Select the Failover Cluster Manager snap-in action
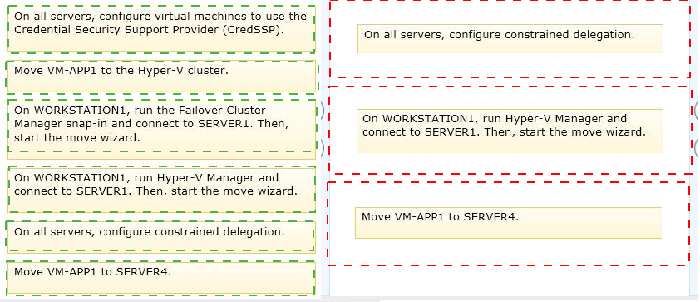 (x=161, y=130)
